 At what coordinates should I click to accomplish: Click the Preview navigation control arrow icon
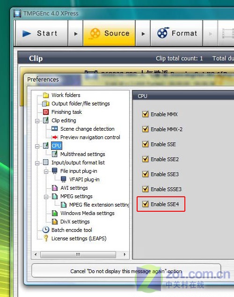pos(55,137)
